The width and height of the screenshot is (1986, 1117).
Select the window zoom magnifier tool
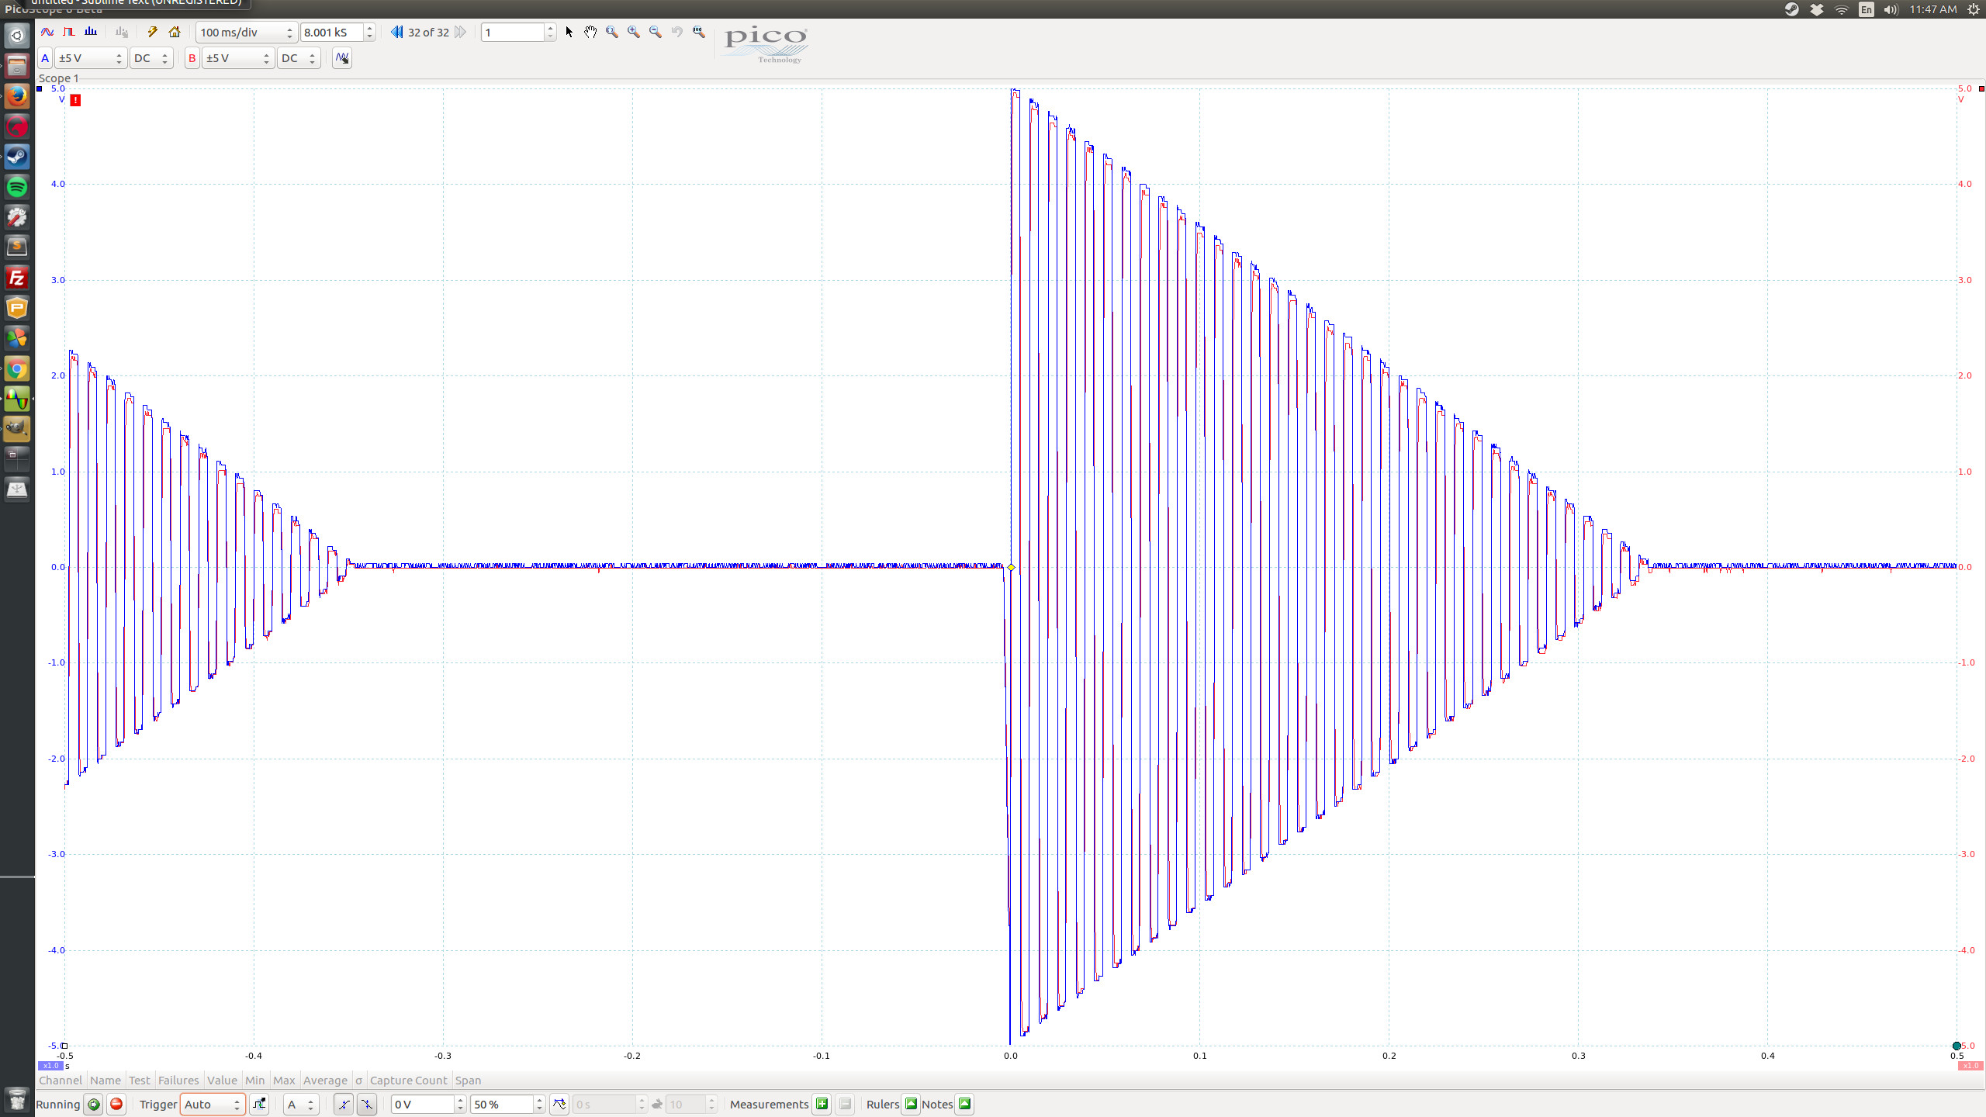612,32
